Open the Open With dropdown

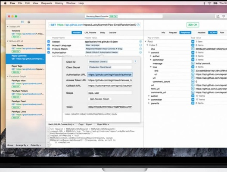coord(103,124)
